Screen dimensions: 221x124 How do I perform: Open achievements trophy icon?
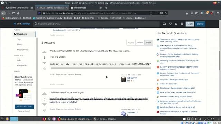click(170, 24)
